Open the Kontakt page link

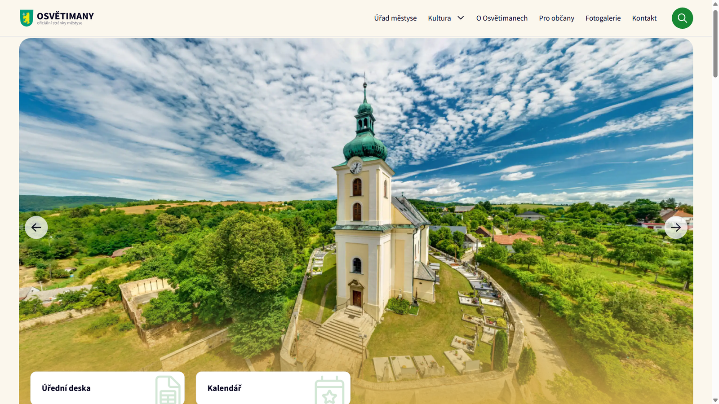coord(644,18)
